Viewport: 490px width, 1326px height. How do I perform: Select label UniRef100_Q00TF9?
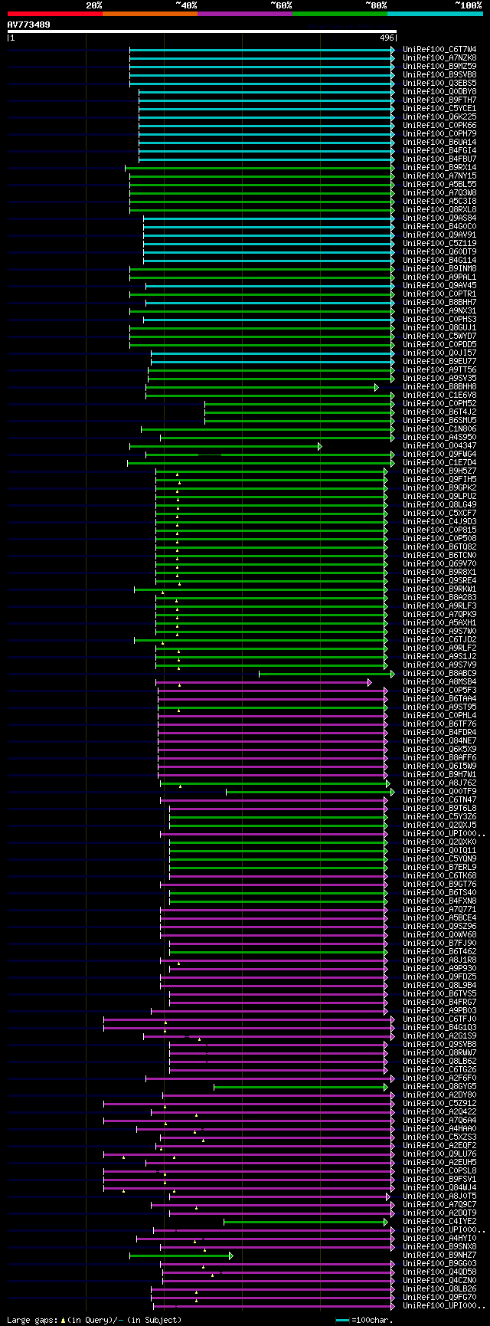point(439,792)
